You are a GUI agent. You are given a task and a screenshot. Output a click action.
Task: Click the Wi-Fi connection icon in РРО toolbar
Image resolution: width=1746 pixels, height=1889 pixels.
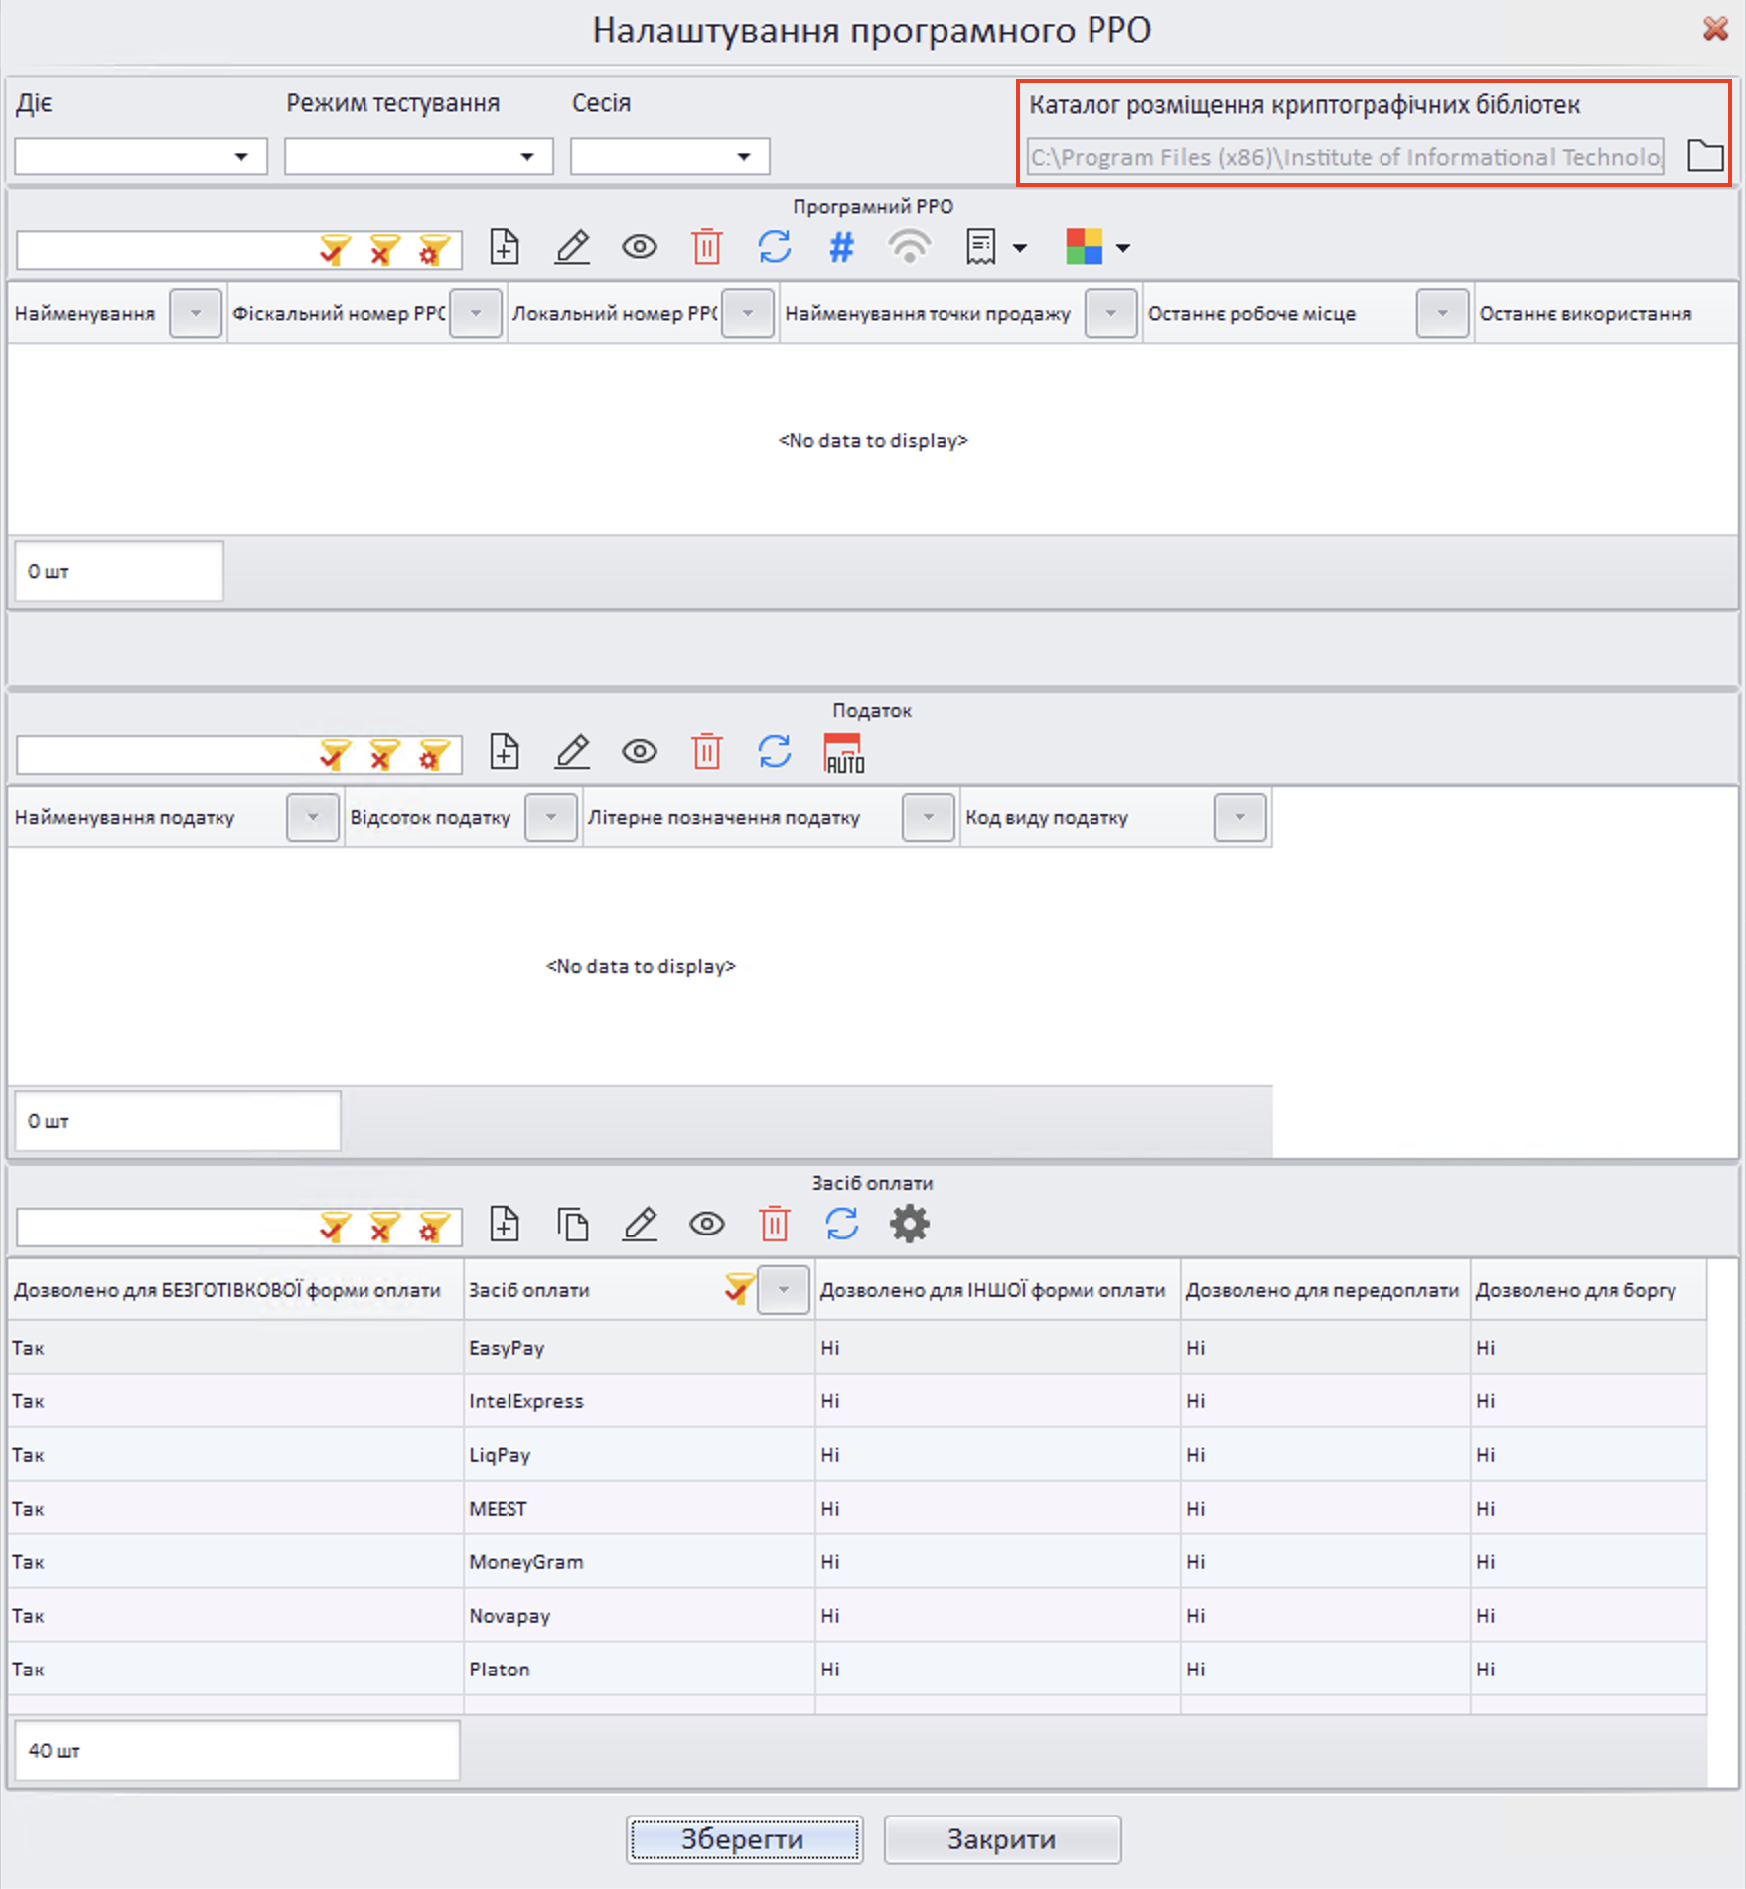coord(909,247)
